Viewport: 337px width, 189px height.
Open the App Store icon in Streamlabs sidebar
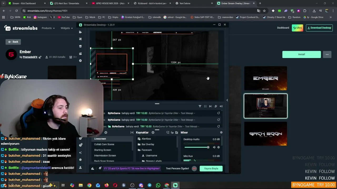[80, 46]
